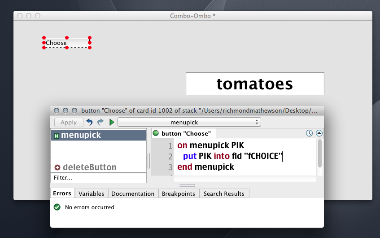Click the tomatoes text field
The width and height of the screenshot is (380, 238).
pyautogui.click(x=255, y=84)
